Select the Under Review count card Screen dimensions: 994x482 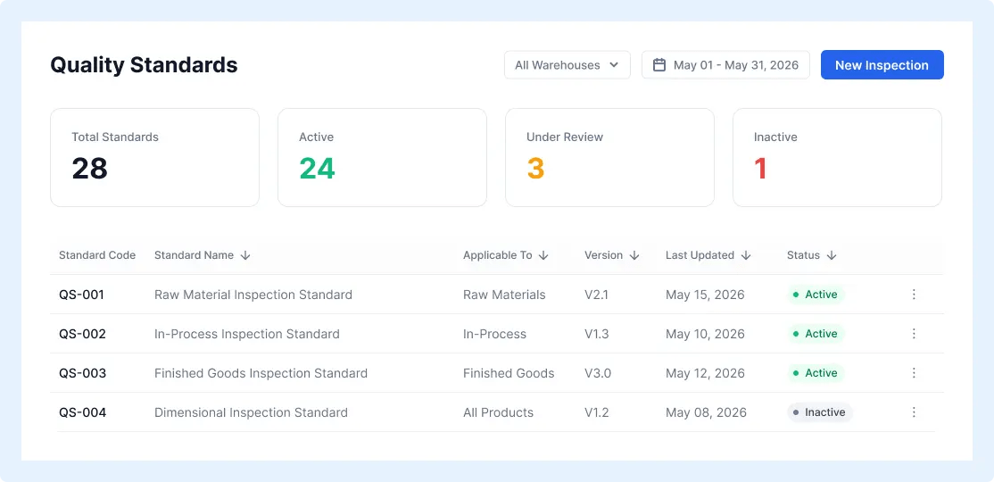pyautogui.click(x=609, y=157)
